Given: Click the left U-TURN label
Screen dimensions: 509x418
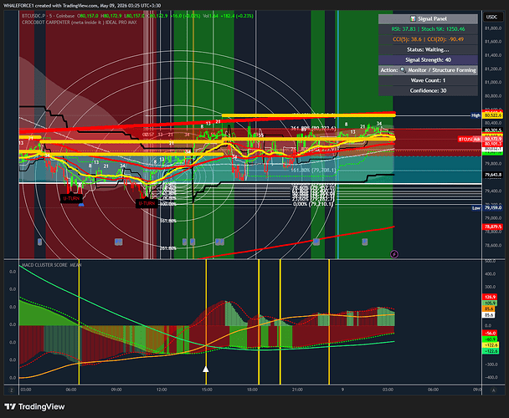Looking at the screenshot, I should pos(71,198).
